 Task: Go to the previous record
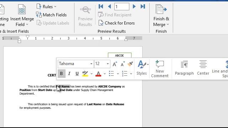coord(109,6)
